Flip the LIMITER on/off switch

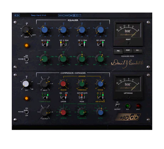coord(63,98)
